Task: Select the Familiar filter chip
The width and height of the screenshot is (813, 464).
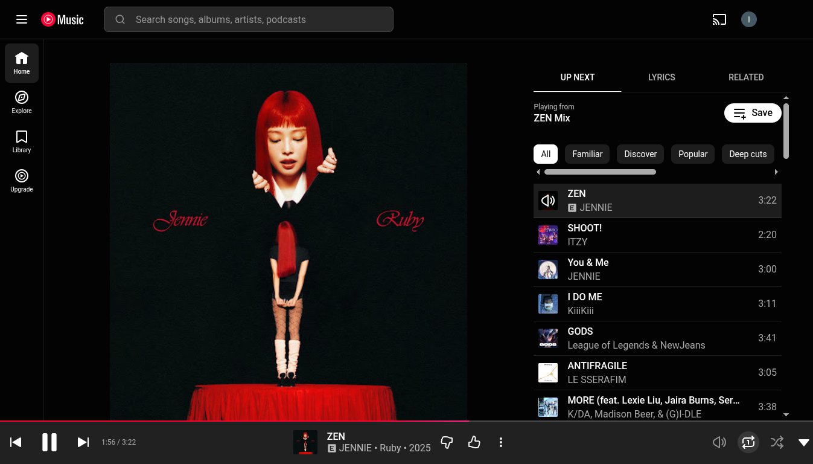Action: click(x=587, y=154)
